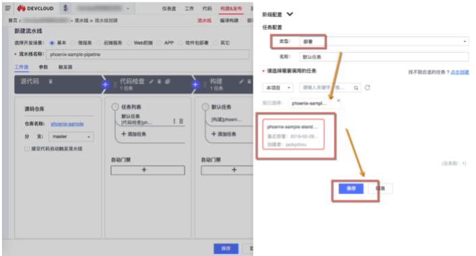Open the 本项目 scope dropdown
Screen dimensions: 476x256
click(278, 88)
